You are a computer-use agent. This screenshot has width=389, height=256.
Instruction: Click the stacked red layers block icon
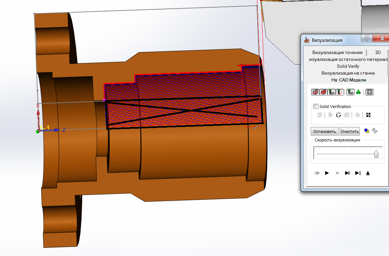pos(323,92)
